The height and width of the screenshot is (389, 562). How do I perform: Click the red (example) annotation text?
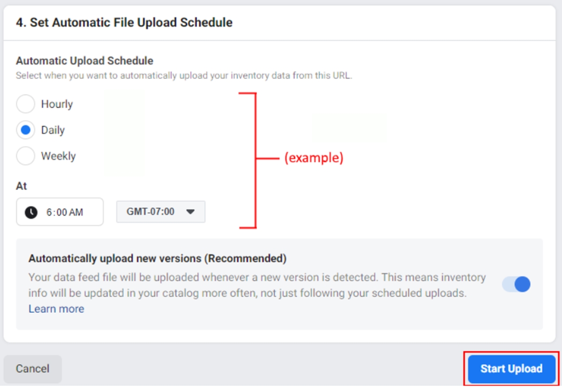[x=314, y=158]
